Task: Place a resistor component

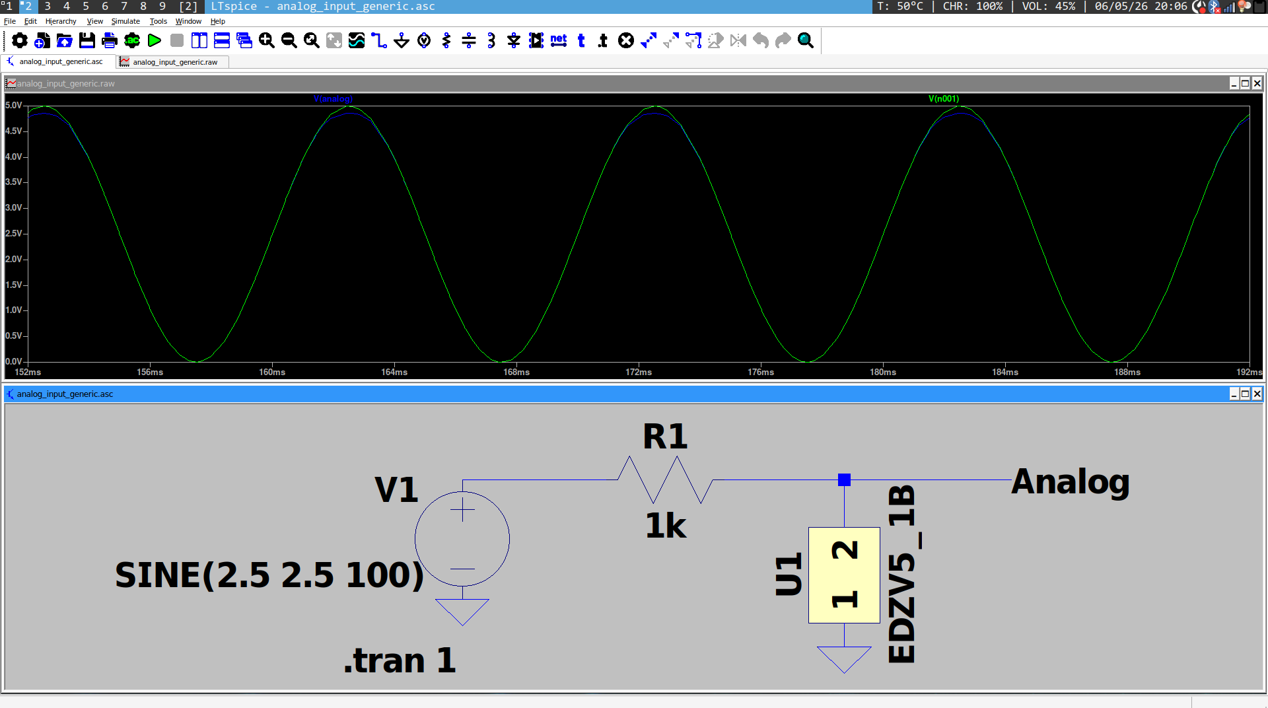Action: pos(446,40)
